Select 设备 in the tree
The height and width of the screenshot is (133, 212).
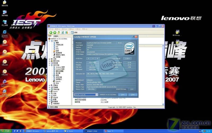(x=55, y=94)
